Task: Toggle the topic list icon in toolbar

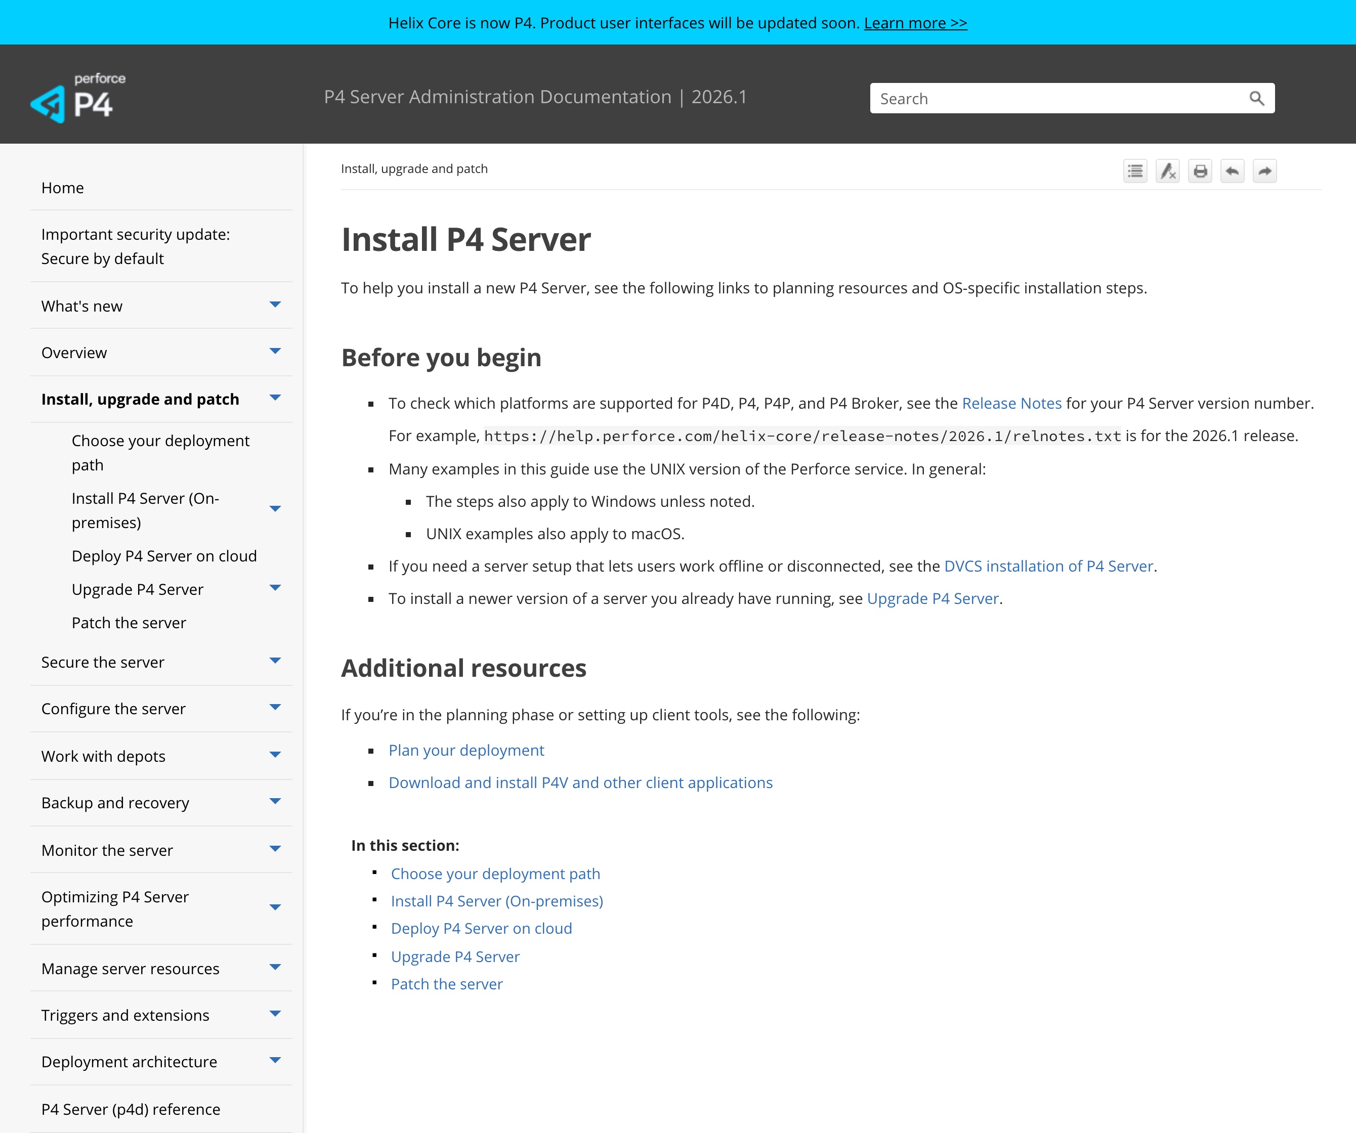Action: (1135, 171)
